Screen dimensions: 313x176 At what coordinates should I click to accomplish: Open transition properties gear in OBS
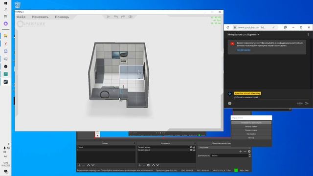pos(249,152)
